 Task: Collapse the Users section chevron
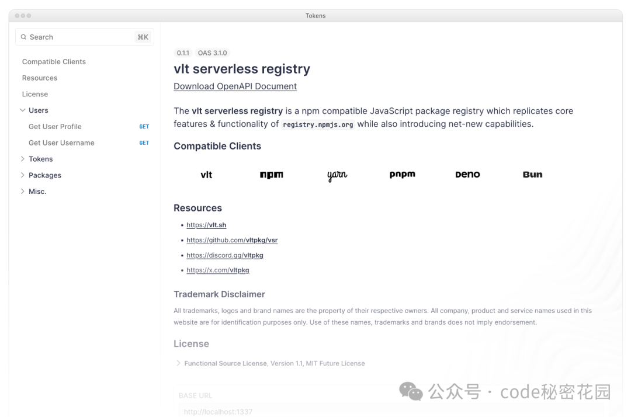click(23, 110)
